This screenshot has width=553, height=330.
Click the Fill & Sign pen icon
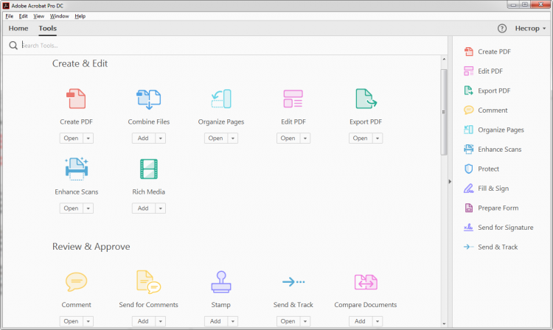[x=469, y=189]
